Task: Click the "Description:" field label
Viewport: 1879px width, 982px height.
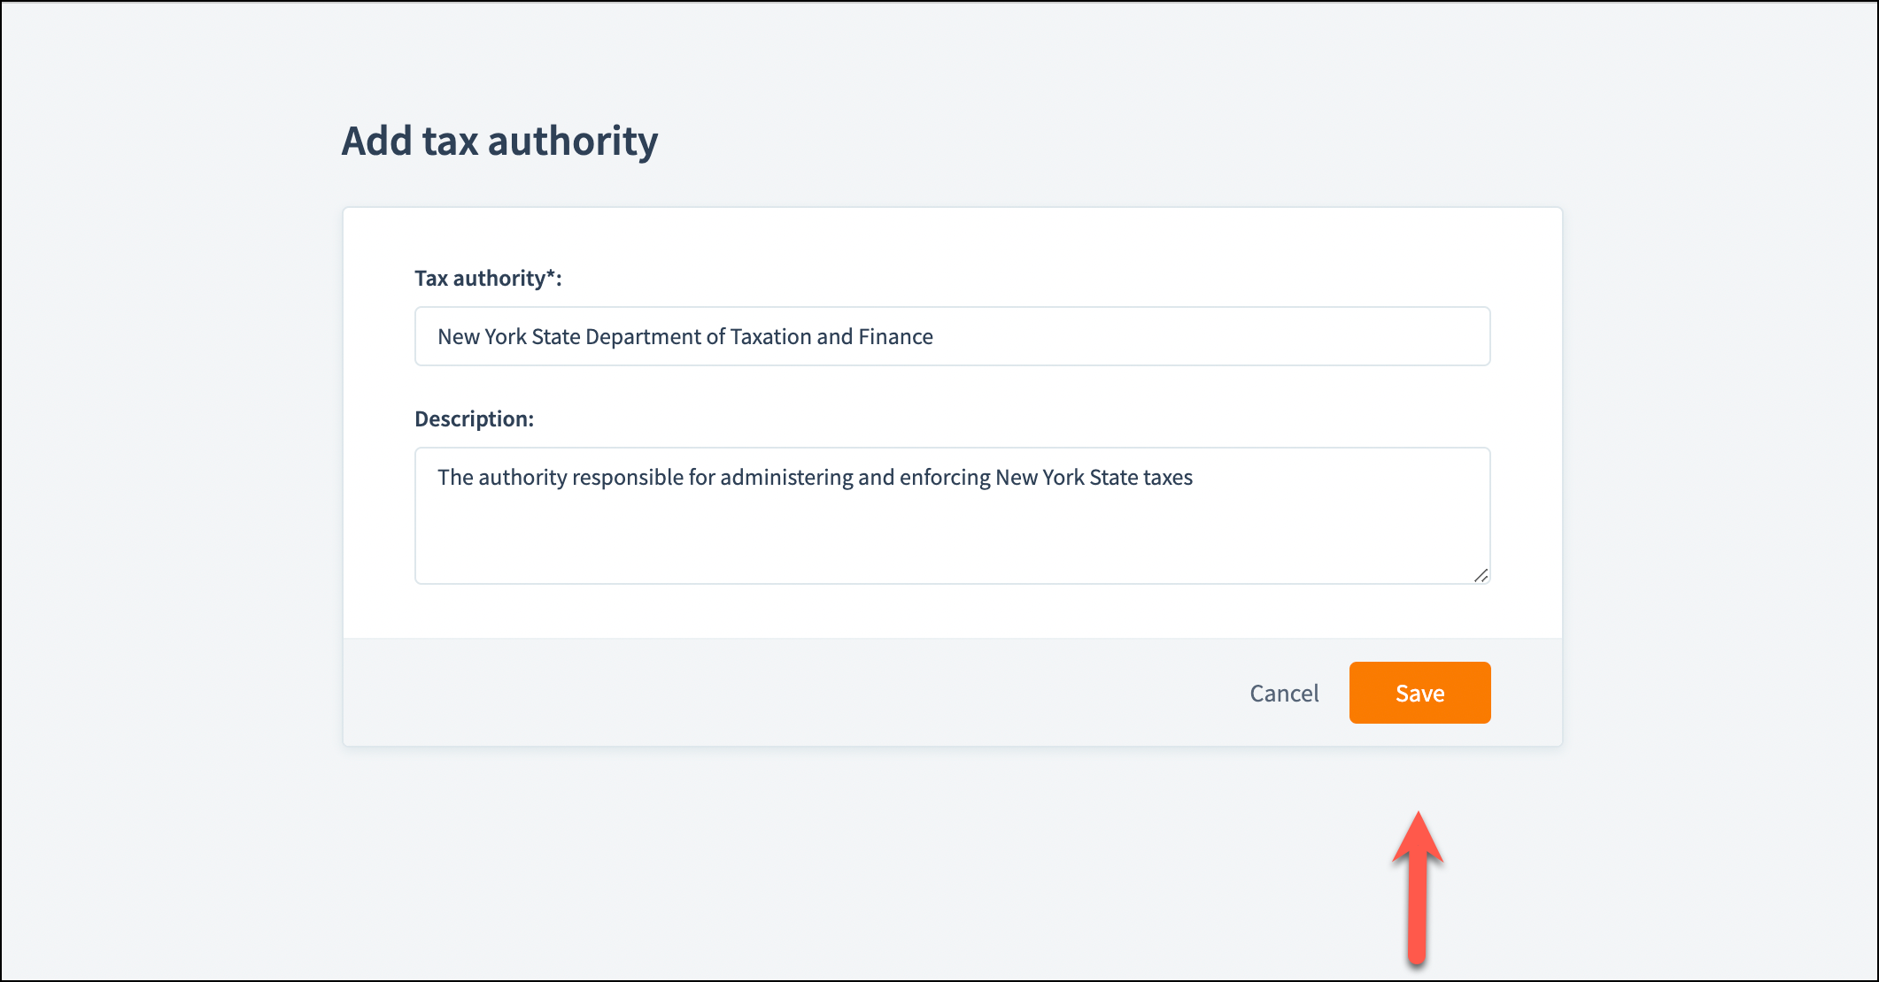Action: 474,419
